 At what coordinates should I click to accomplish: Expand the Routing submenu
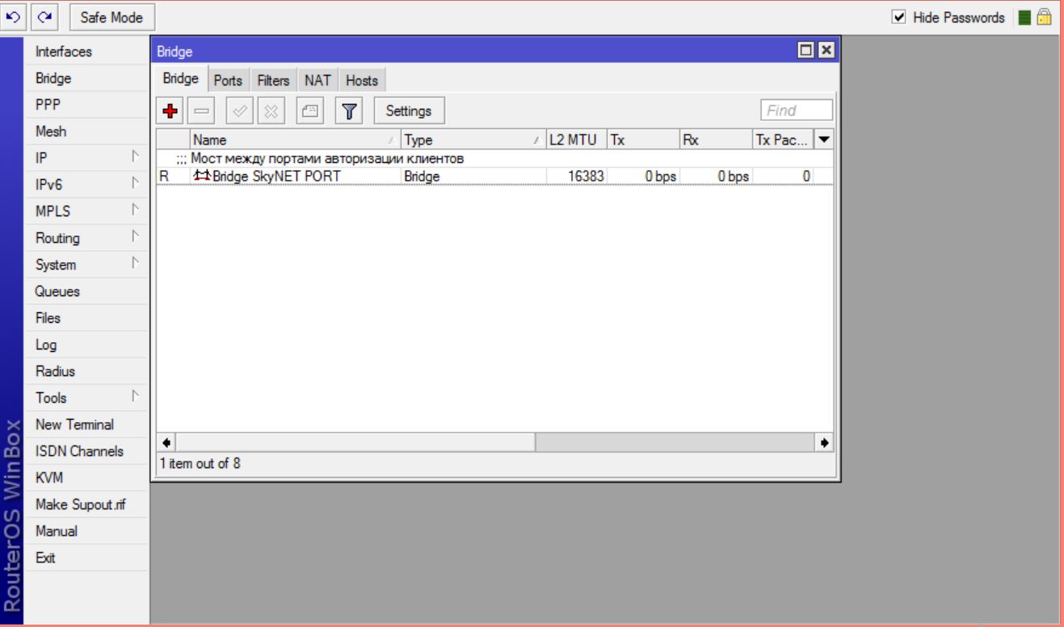click(136, 237)
